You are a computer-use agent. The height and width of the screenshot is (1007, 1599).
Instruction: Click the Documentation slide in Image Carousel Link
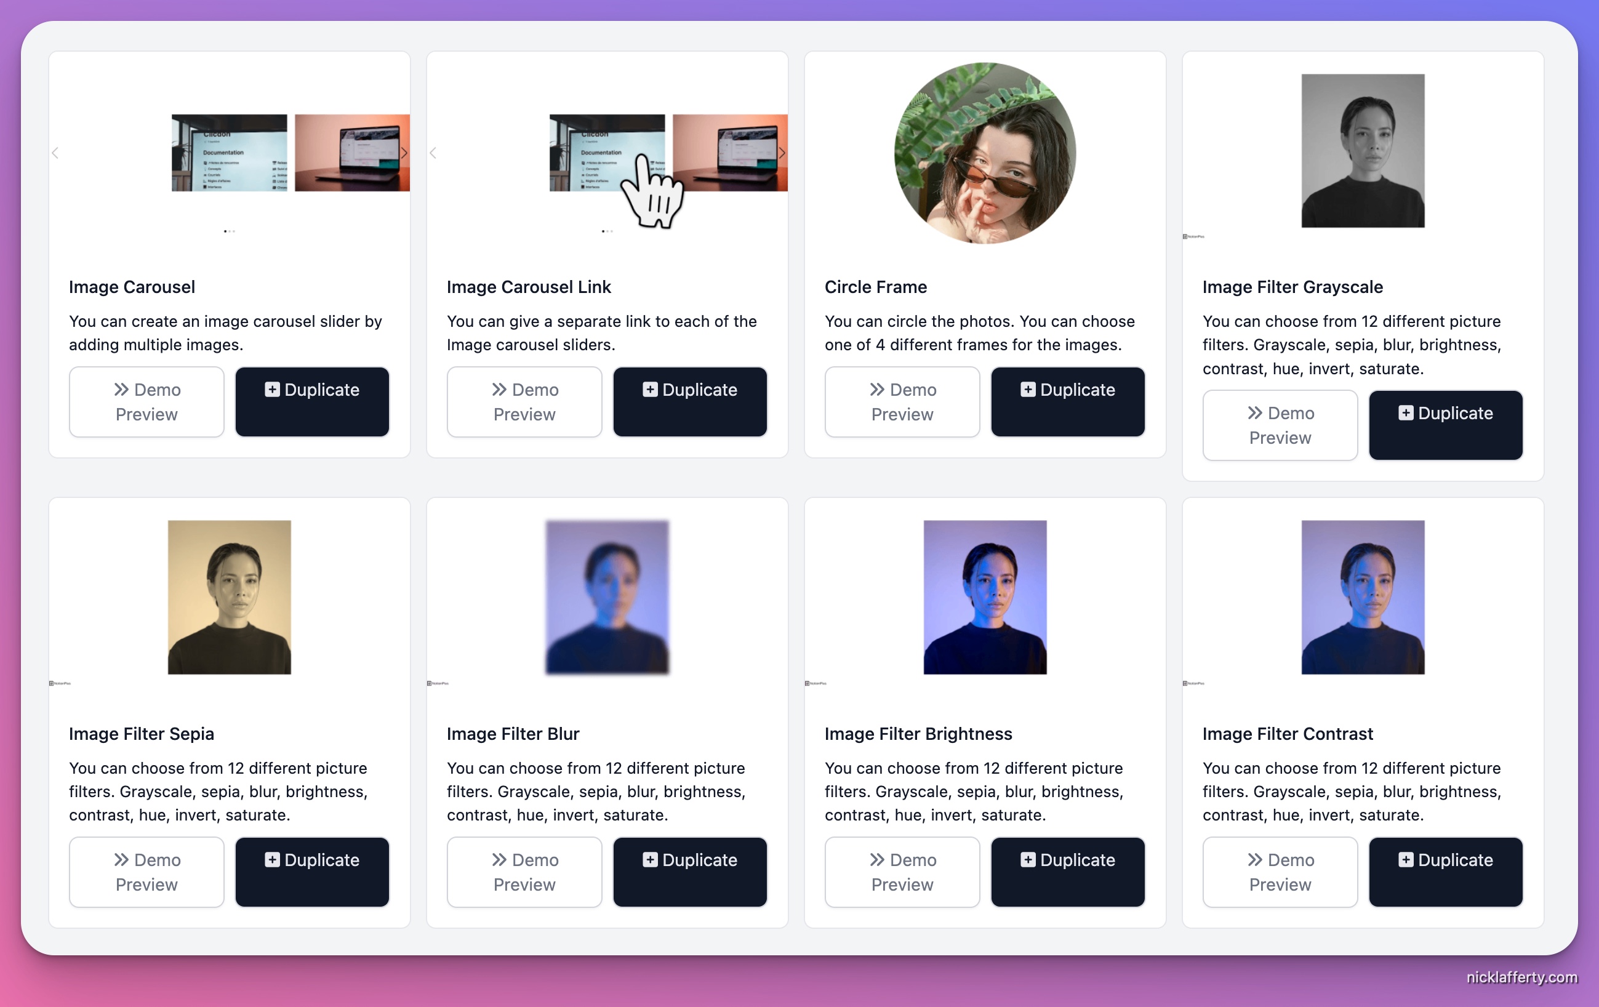point(607,153)
